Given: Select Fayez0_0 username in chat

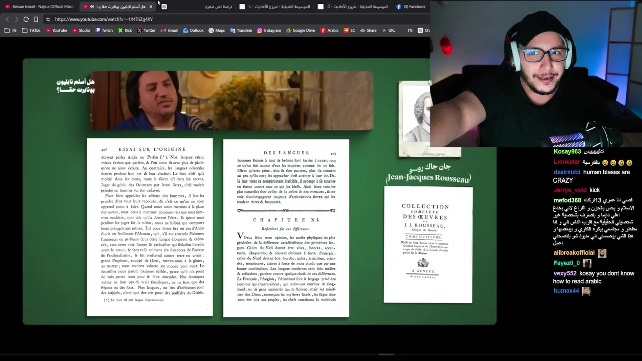Looking at the screenshot, I should coord(567,263).
